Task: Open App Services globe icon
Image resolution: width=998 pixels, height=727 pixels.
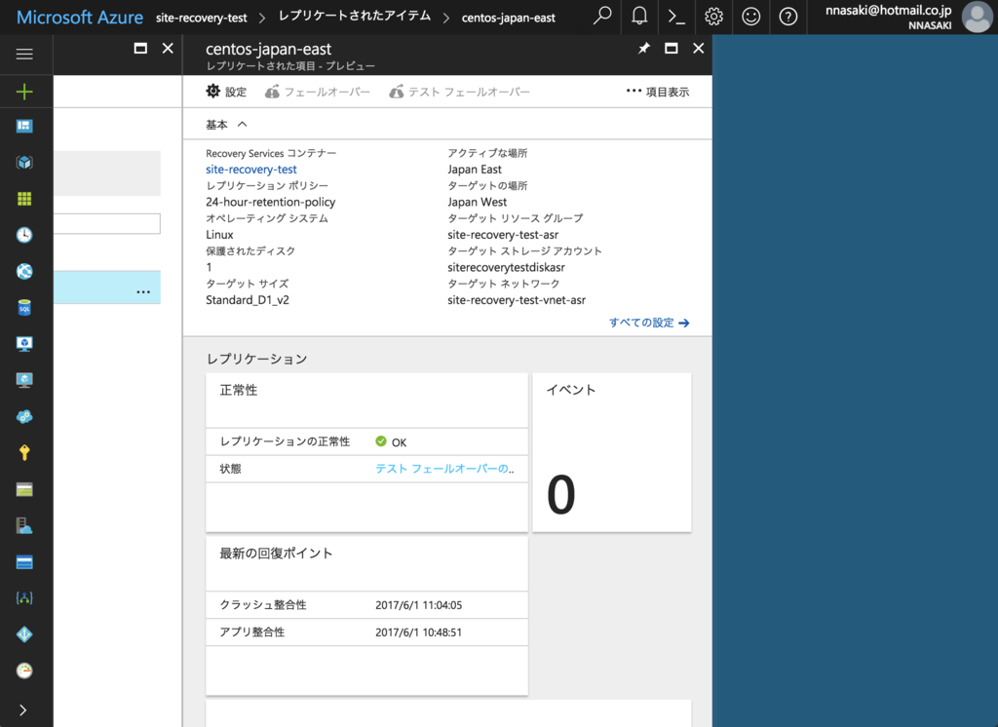Action: (24, 271)
